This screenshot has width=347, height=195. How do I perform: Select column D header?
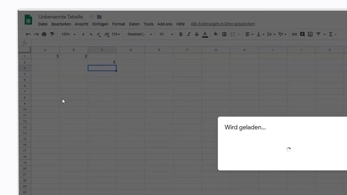pyautogui.click(x=131, y=50)
